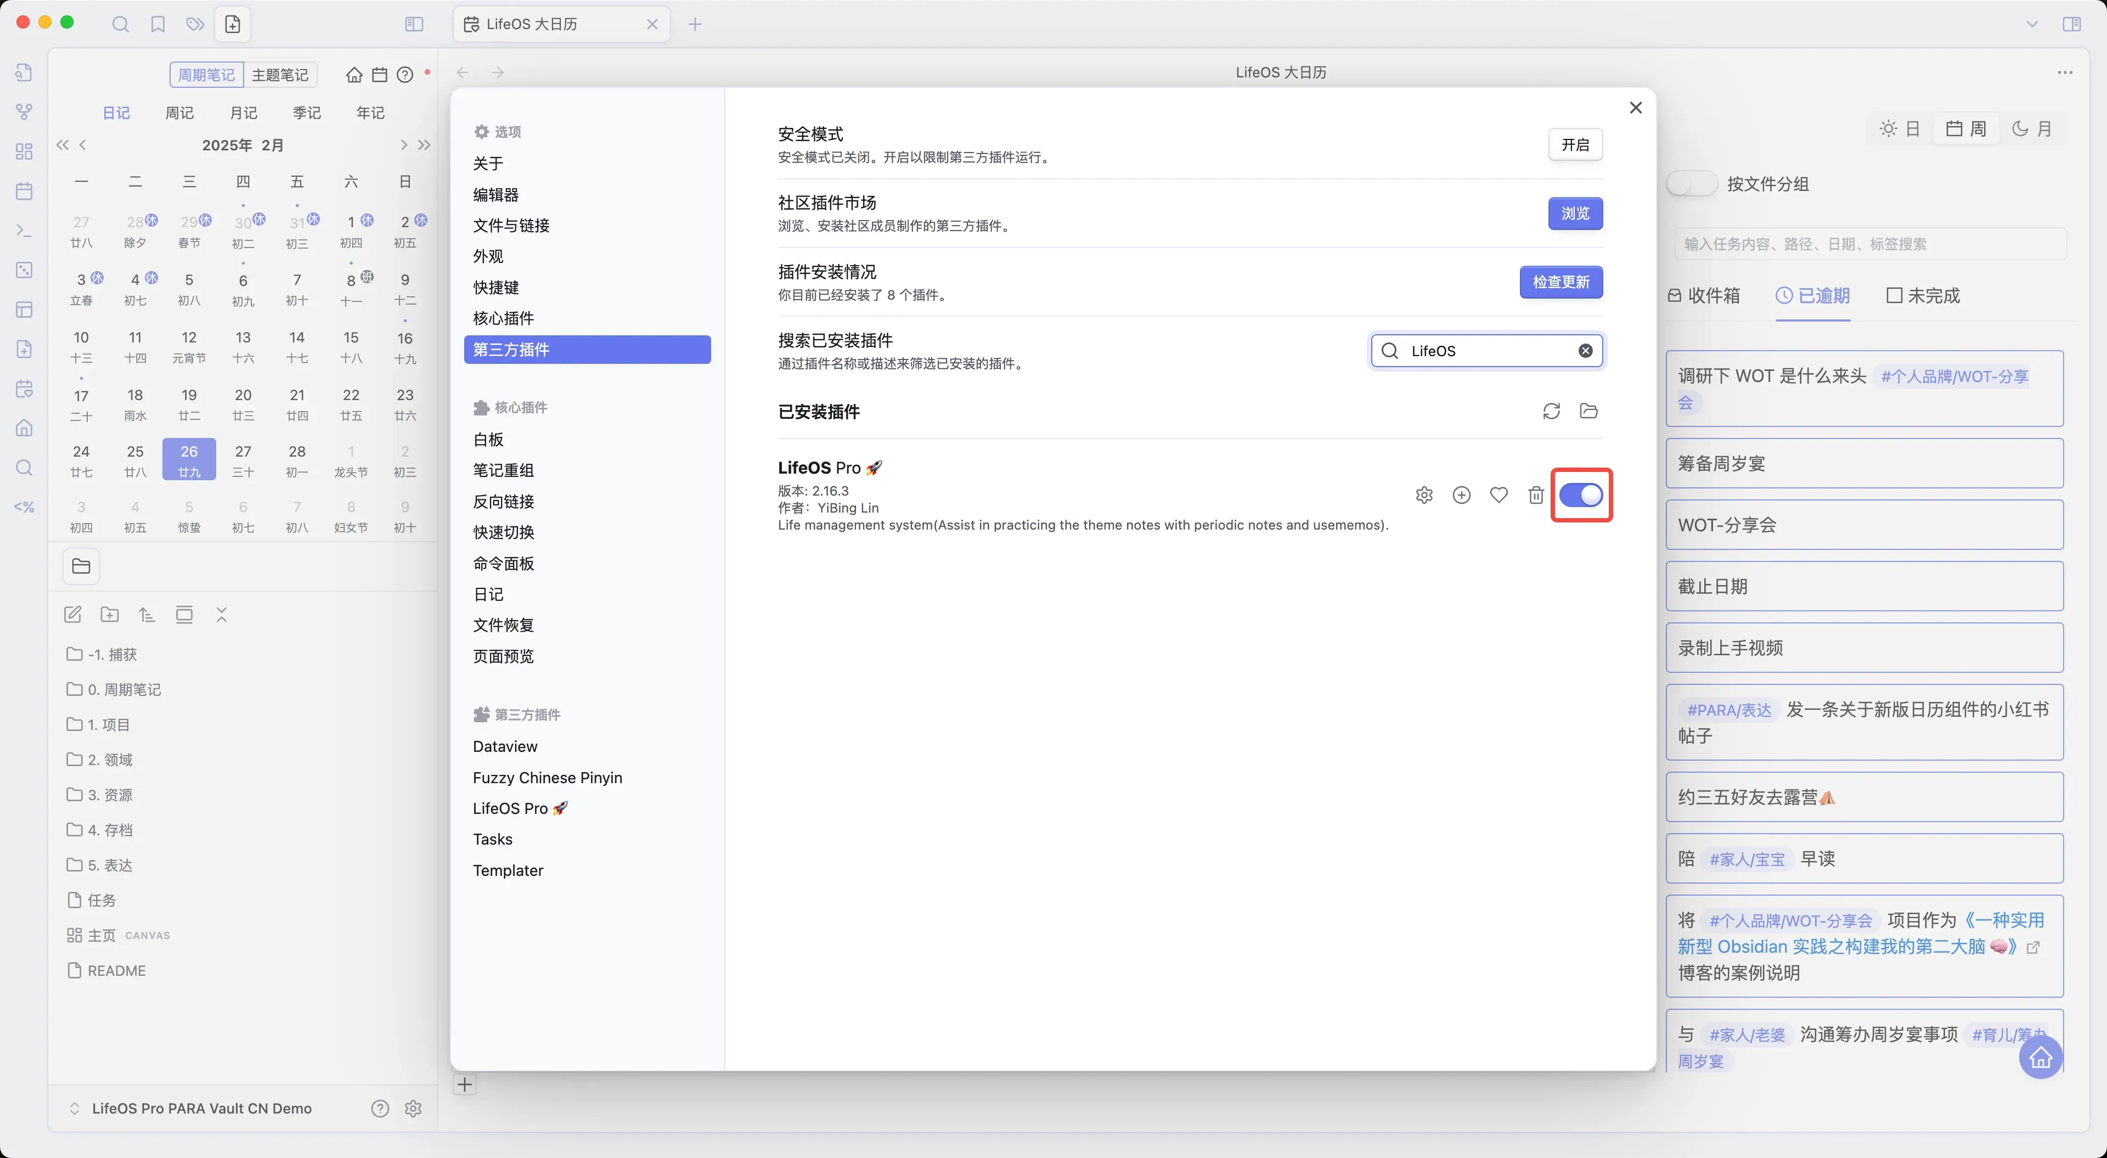Switch to 周记 tab
2107x1158 pixels.
tap(179, 112)
